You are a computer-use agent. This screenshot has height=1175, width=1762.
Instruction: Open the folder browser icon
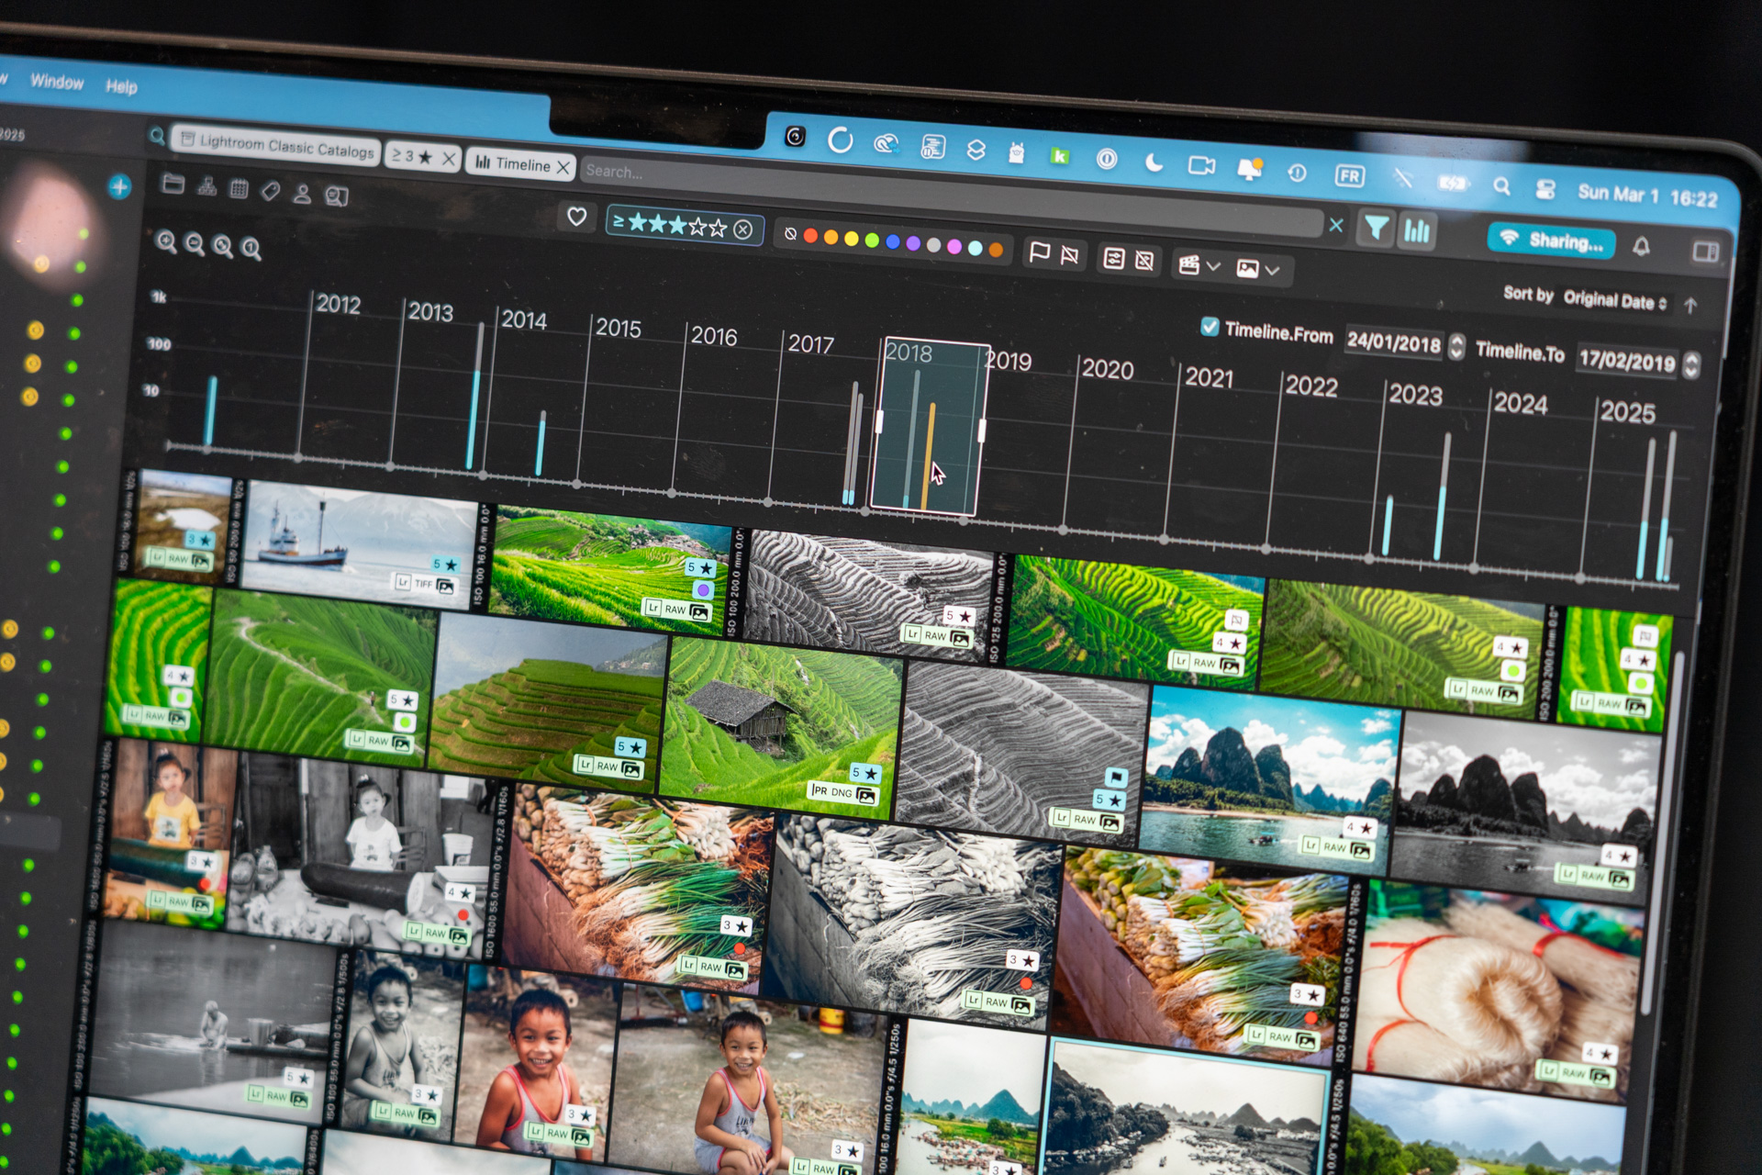tap(173, 184)
